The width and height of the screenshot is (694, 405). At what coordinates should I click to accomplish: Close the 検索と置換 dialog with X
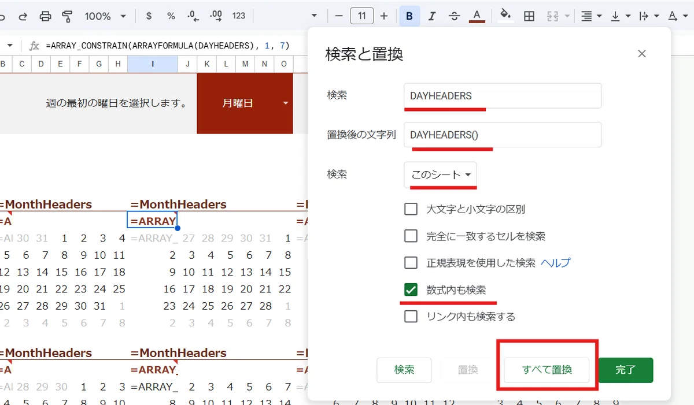point(641,54)
